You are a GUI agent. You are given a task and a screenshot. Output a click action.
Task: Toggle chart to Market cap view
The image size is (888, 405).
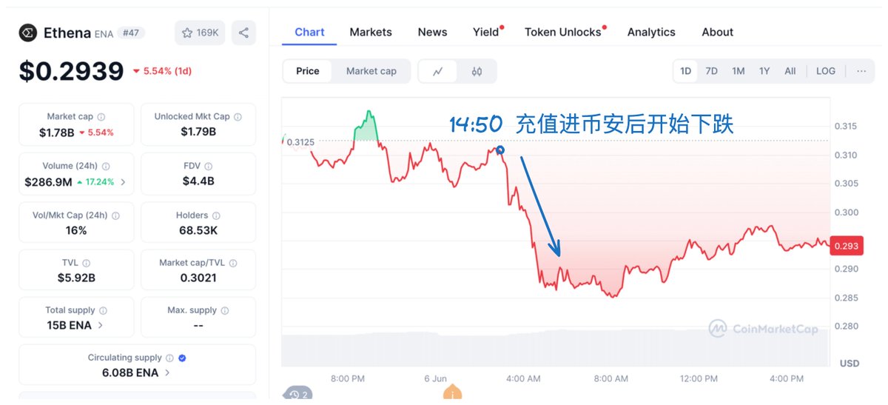click(x=371, y=71)
